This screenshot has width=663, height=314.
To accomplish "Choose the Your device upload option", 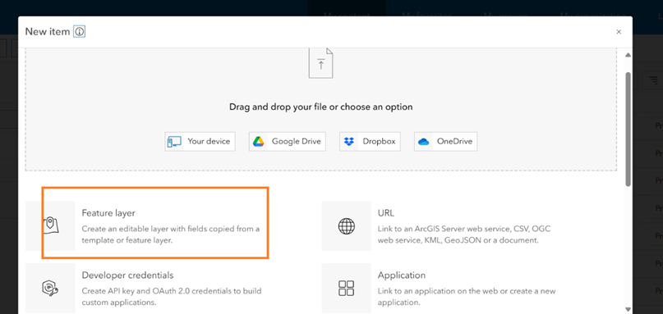I will (200, 141).
